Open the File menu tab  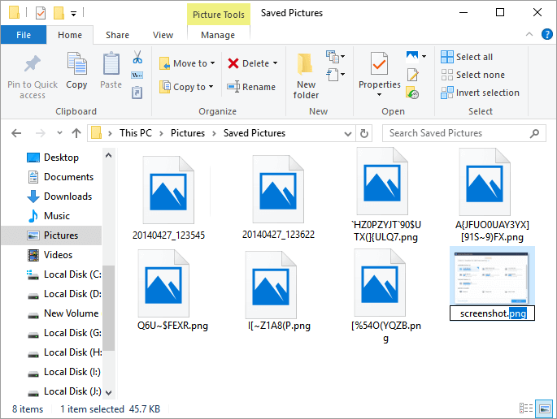point(24,35)
